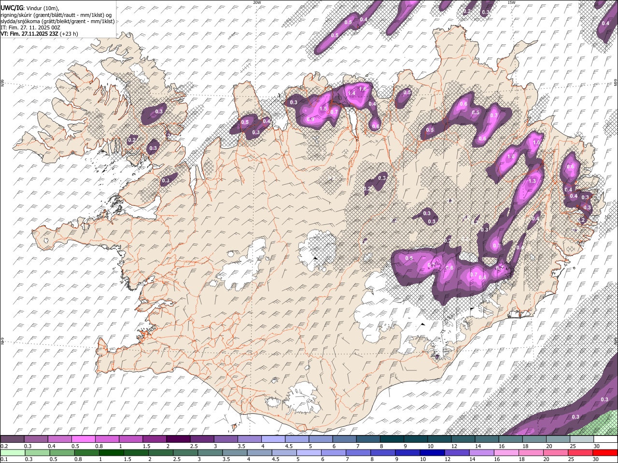Click the '0.4' label in the top legend row
The width and height of the screenshot is (618, 463).
click(51, 446)
